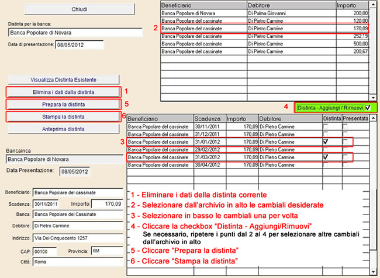Click the Bancainca field
The width and height of the screenshot is (380, 278).
(x=65, y=160)
